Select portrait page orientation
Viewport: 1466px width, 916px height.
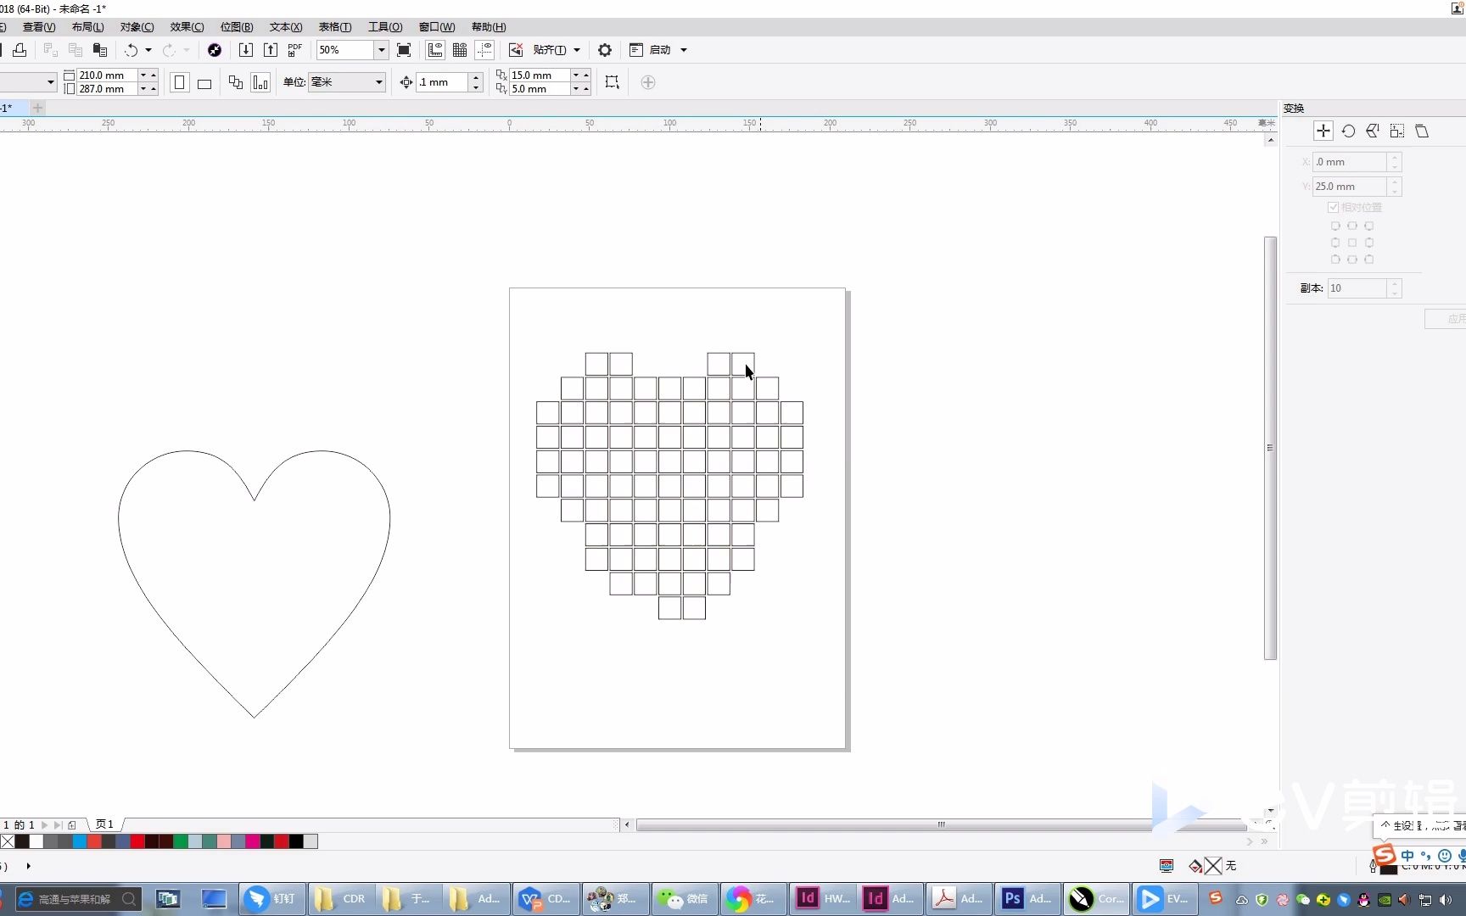coord(179,82)
